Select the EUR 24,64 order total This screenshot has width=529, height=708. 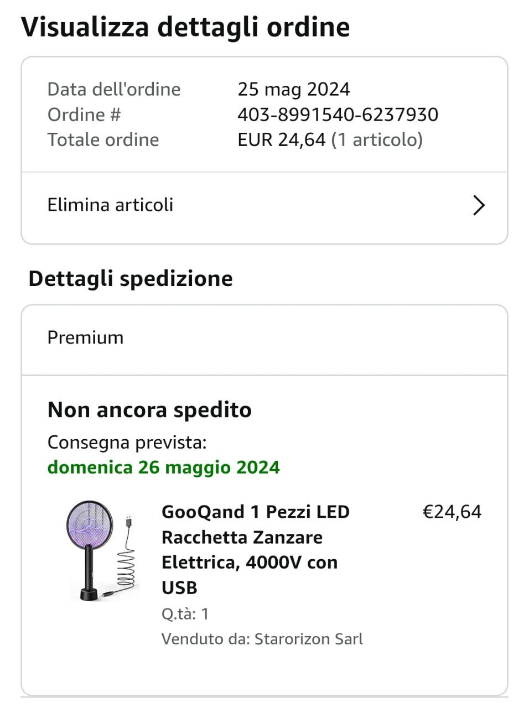pyautogui.click(x=281, y=140)
